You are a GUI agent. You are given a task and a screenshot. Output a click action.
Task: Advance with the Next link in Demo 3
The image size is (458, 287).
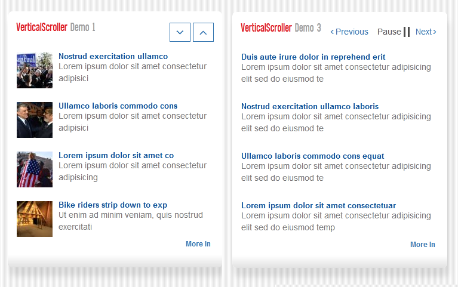[x=426, y=32]
